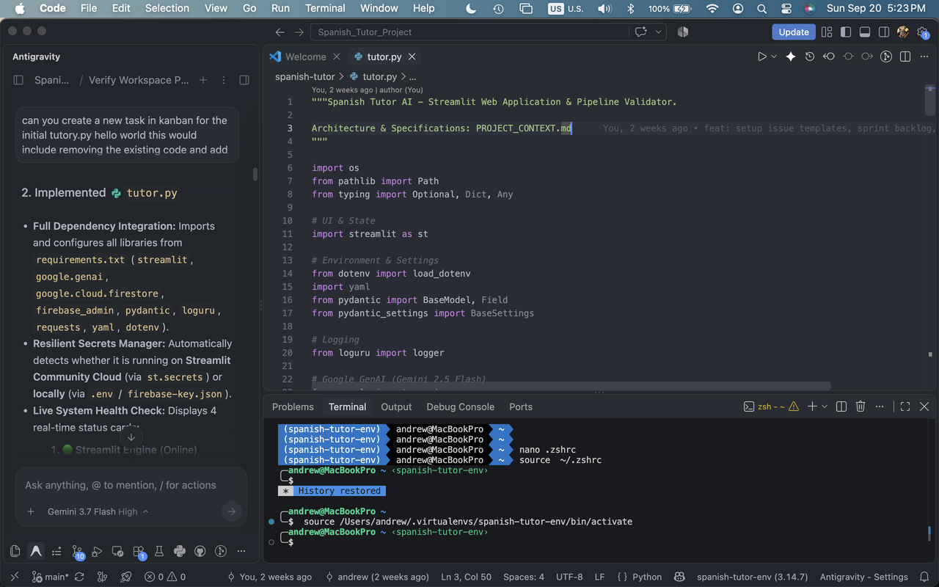Screen dimensions: 939x587
Task: Open the Python view in the activity bar
Action: [x=180, y=551]
